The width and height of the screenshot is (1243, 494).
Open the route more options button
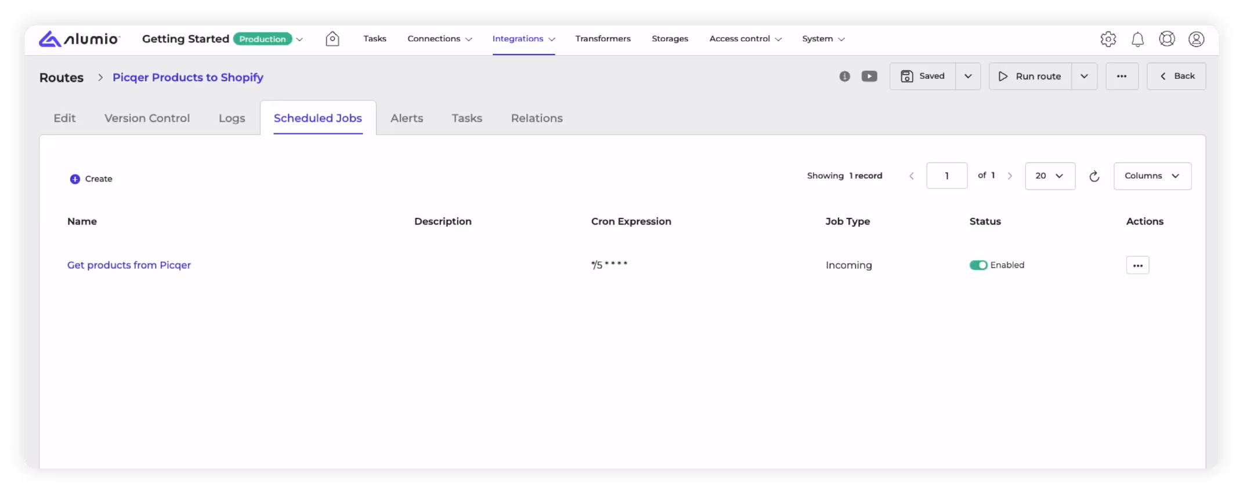[x=1122, y=76]
